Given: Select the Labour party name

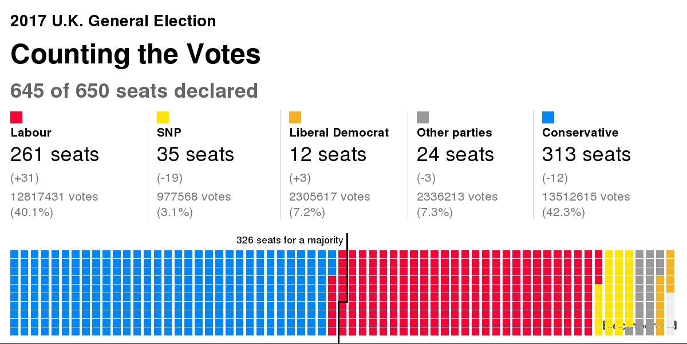Looking at the screenshot, I should 31,133.
